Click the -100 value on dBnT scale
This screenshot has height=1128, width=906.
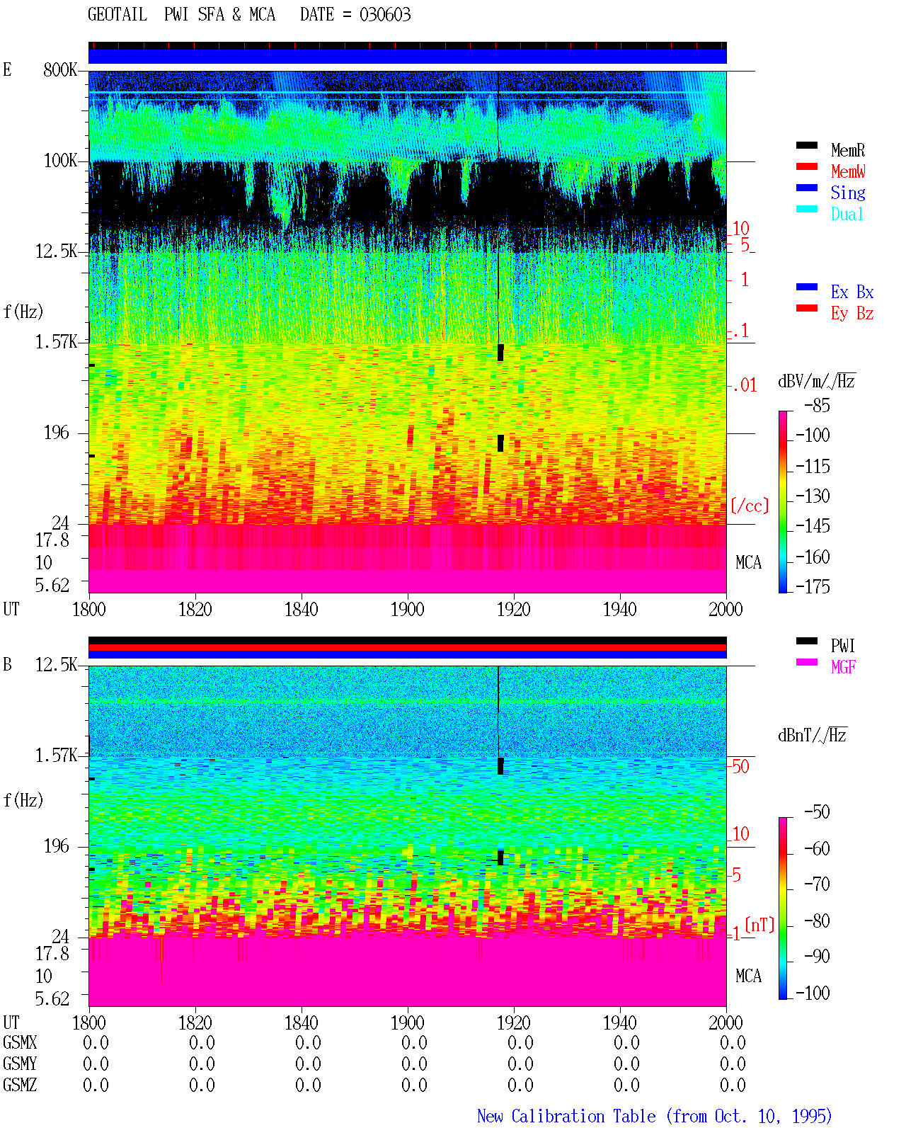tap(813, 993)
